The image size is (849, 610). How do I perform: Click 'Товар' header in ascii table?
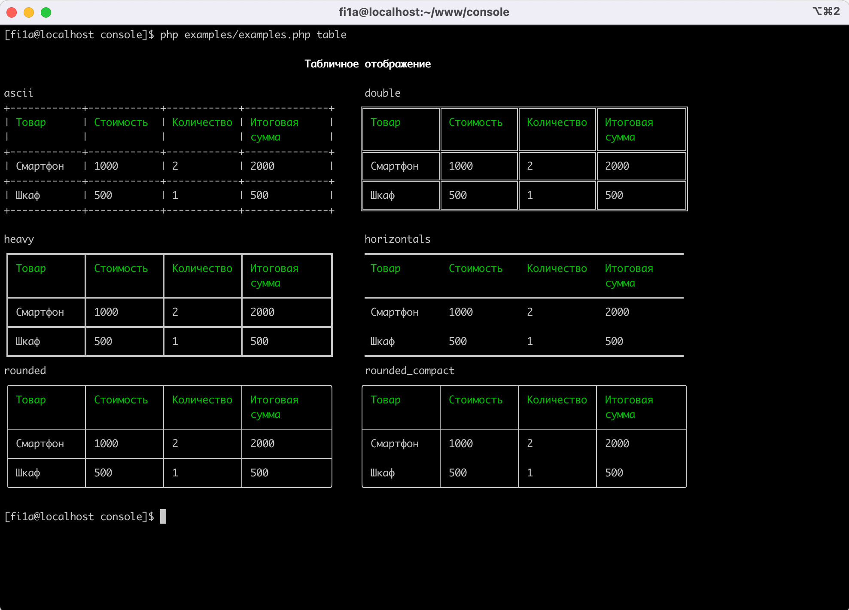click(31, 122)
